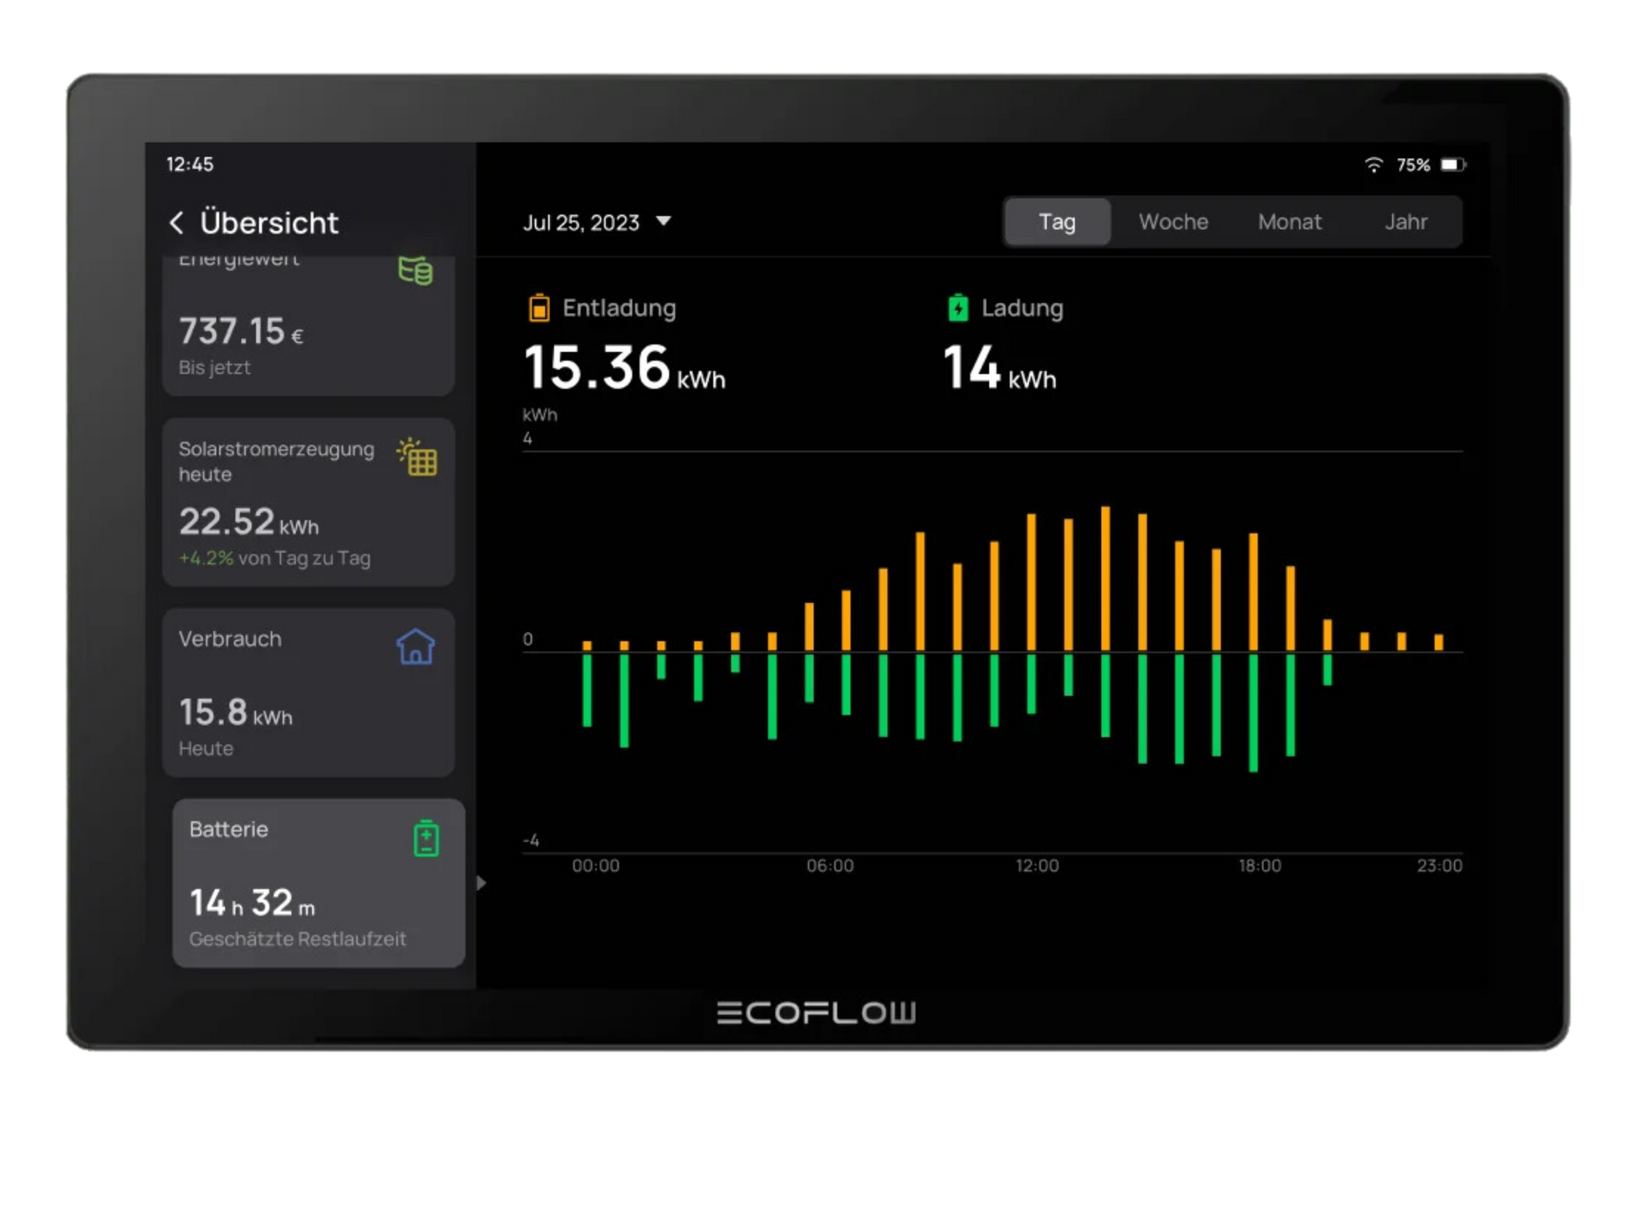Tap the battery status icon at top right
The height and width of the screenshot is (1221, 1627).
tap(1452, 165)
